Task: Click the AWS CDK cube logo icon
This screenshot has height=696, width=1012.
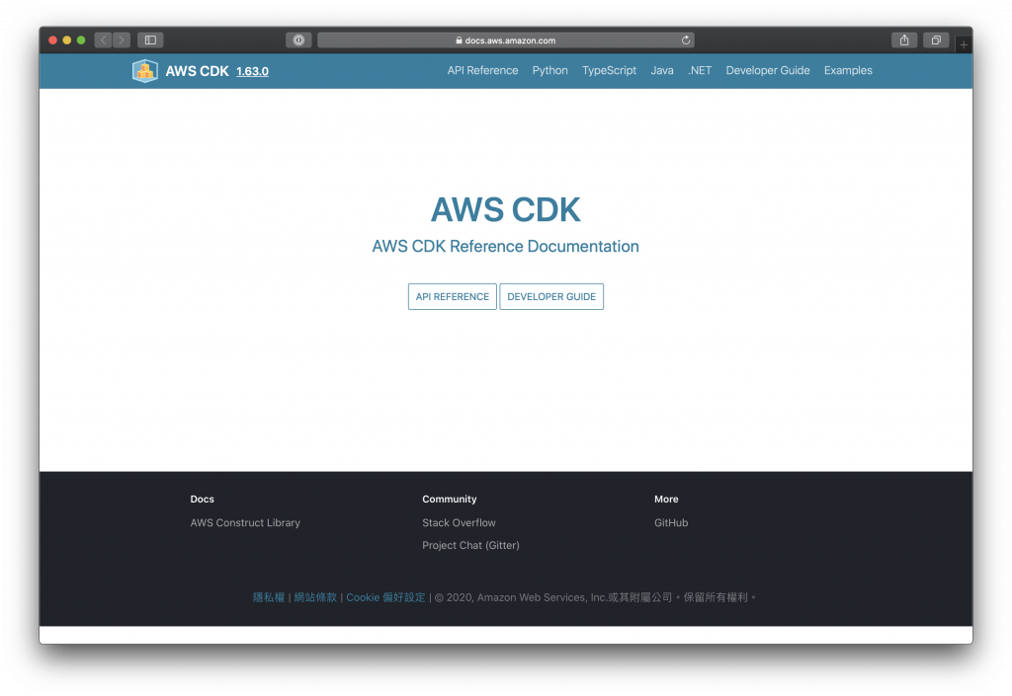Action: 145,71
